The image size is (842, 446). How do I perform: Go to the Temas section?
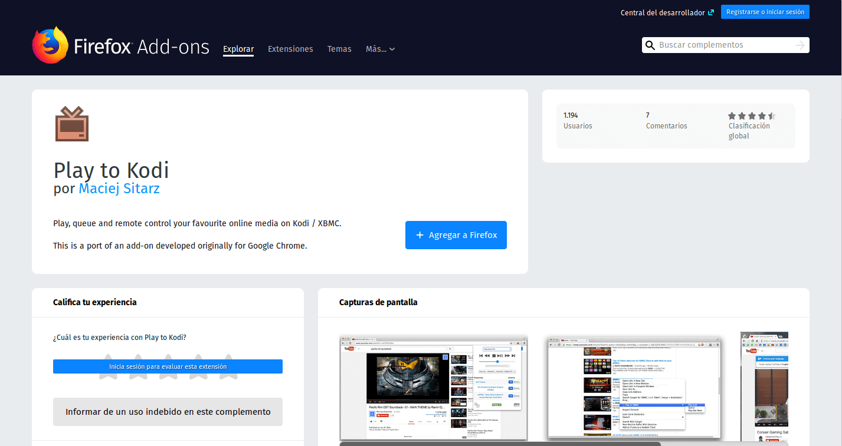[339, 49]
